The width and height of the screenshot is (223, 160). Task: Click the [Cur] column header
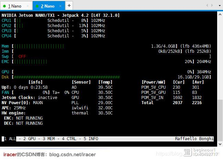179,82
